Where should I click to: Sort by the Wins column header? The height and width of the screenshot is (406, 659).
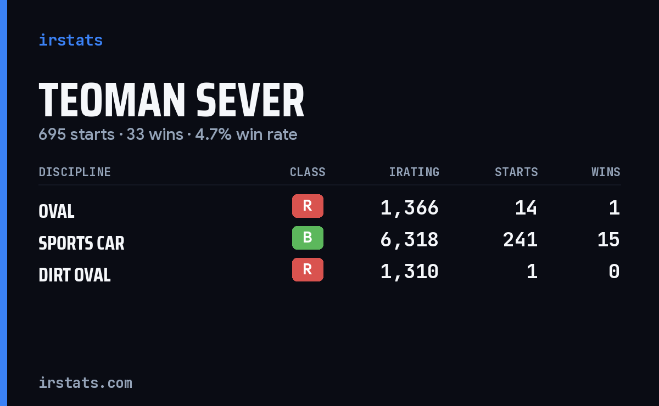tap(606, 172)
